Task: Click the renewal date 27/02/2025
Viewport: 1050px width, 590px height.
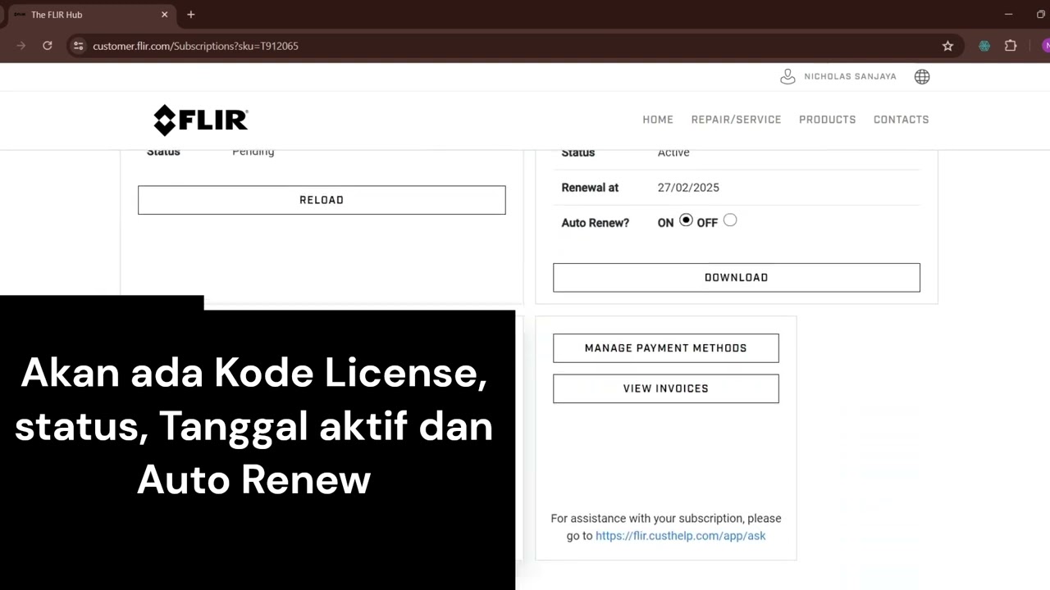Action: point(688,188)
